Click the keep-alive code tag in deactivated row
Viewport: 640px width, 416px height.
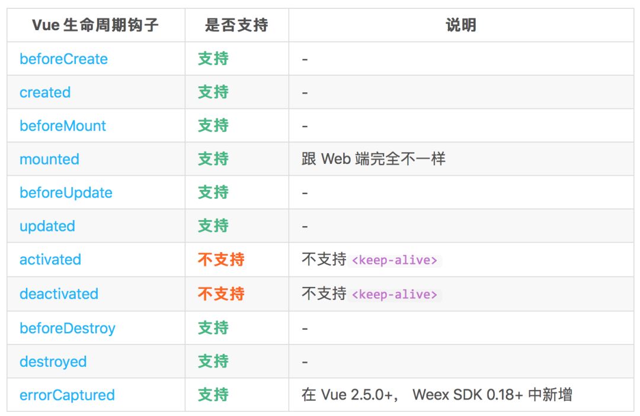395,295
